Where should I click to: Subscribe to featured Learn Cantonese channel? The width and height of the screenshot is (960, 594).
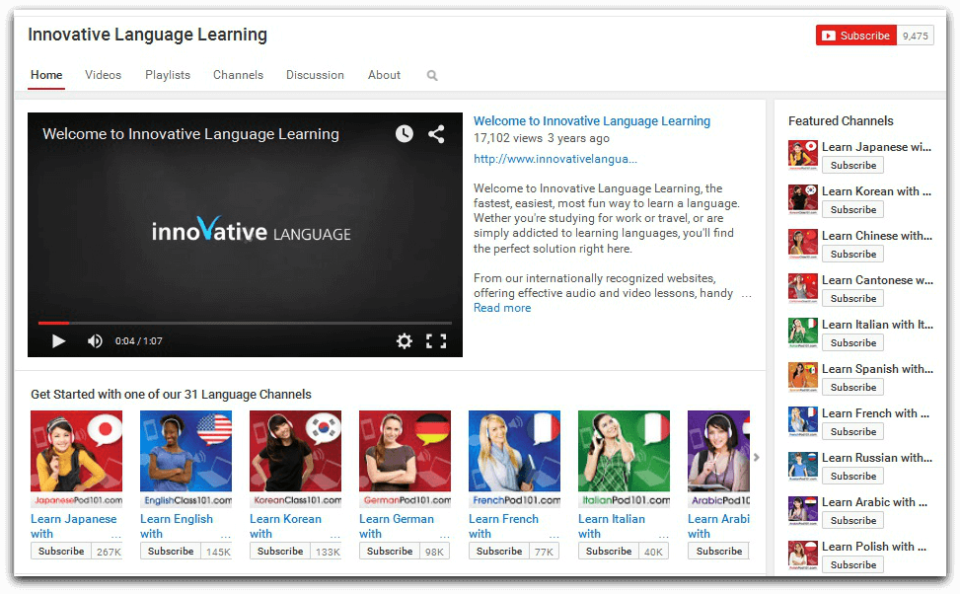pos(852,298)
